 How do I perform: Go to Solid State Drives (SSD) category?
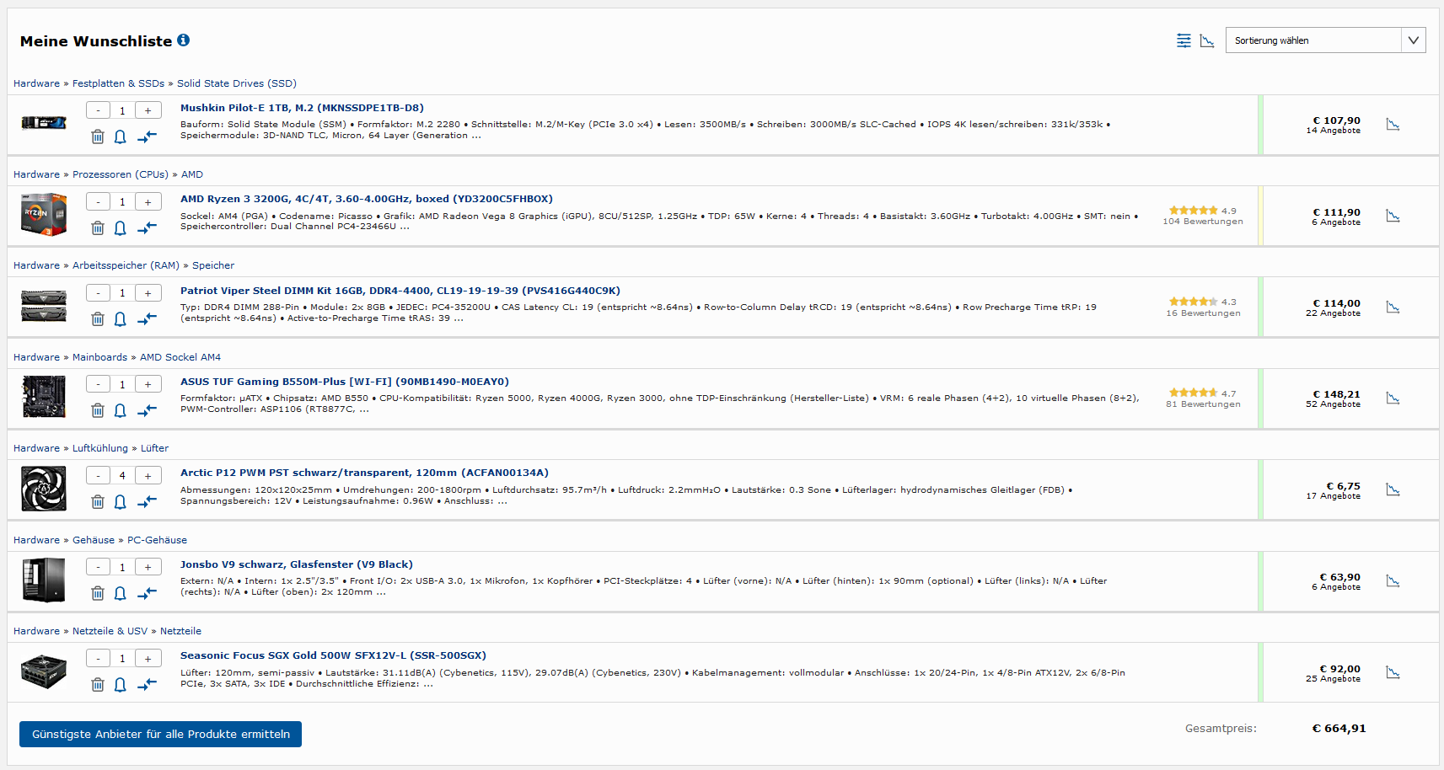tap(237, 83)
